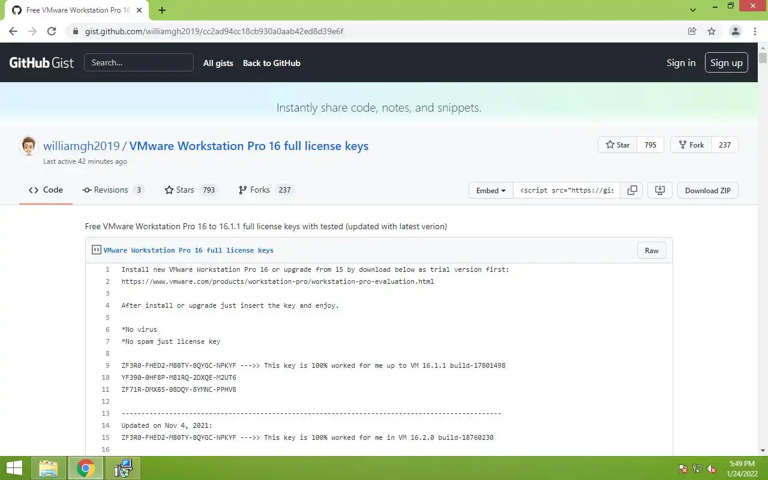Click Download ZIP button
This screenshot has height=480, width=768.
click(708, 190)
